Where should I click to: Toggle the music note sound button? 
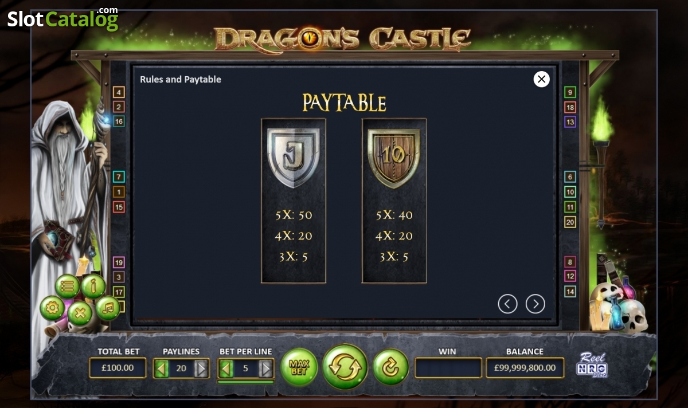tap(108, 308)
